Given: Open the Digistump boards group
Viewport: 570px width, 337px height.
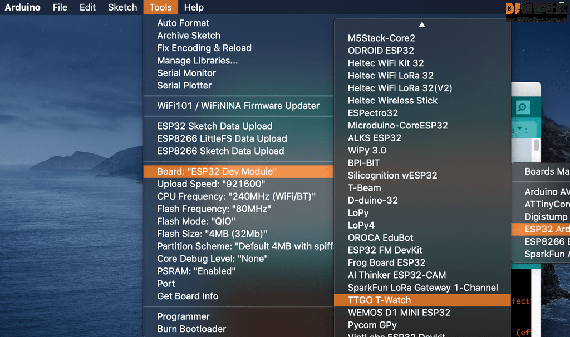Looking at the screenshot, I should [x=541, y=217].
